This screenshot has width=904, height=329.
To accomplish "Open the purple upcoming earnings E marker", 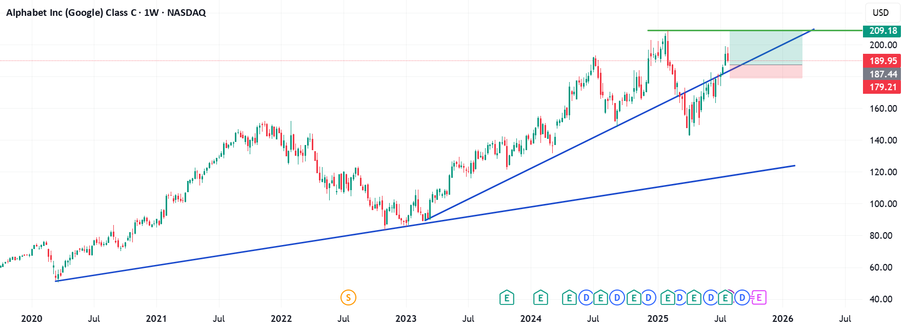I will [x=759, y=297].
